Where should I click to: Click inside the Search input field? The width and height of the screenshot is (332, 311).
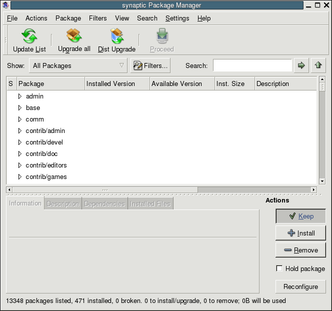252,65
